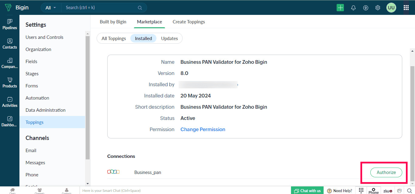Select the Marketplace tab

149,22
